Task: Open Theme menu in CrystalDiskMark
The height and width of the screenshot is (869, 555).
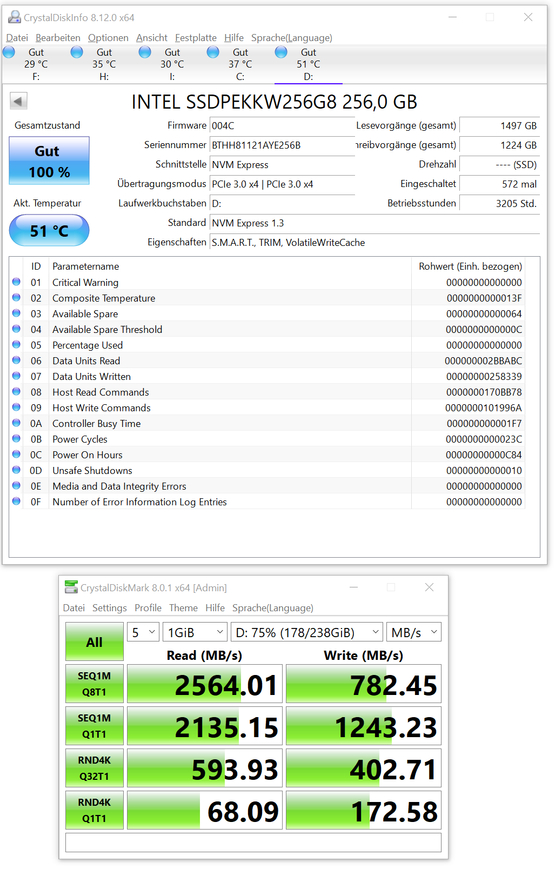Action: pyautogui.click(x=183, y=608)
